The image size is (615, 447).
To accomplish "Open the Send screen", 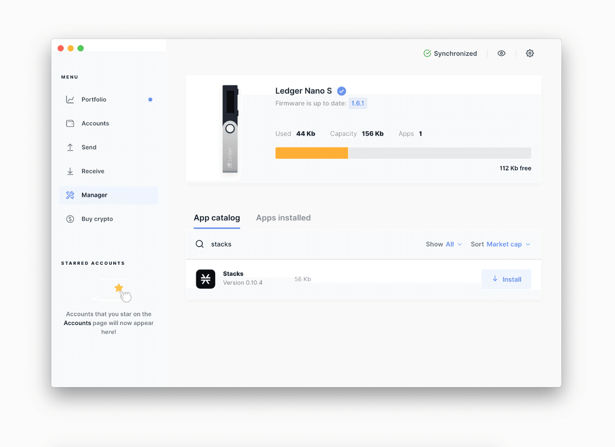I will pos(88,147).
